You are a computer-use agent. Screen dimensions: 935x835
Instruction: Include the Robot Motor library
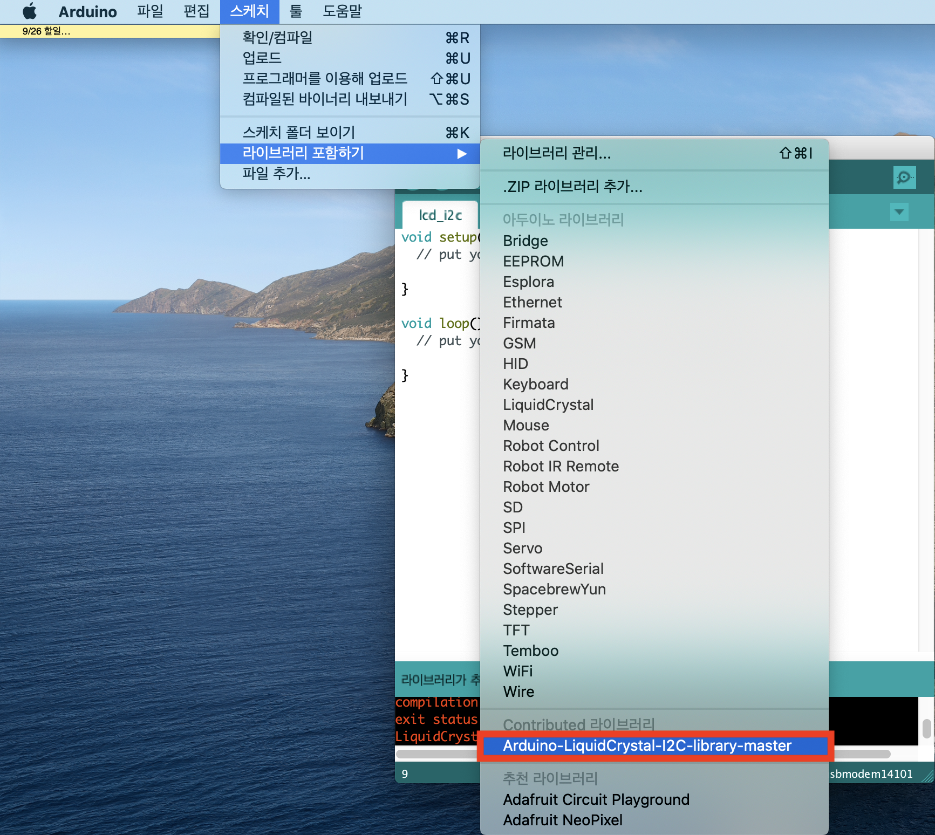click(654, 487)
